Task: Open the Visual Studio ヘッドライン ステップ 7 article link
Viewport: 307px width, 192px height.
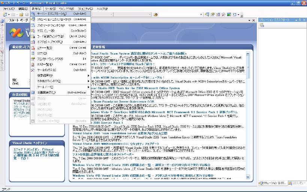Action: [x=36, y=154]
